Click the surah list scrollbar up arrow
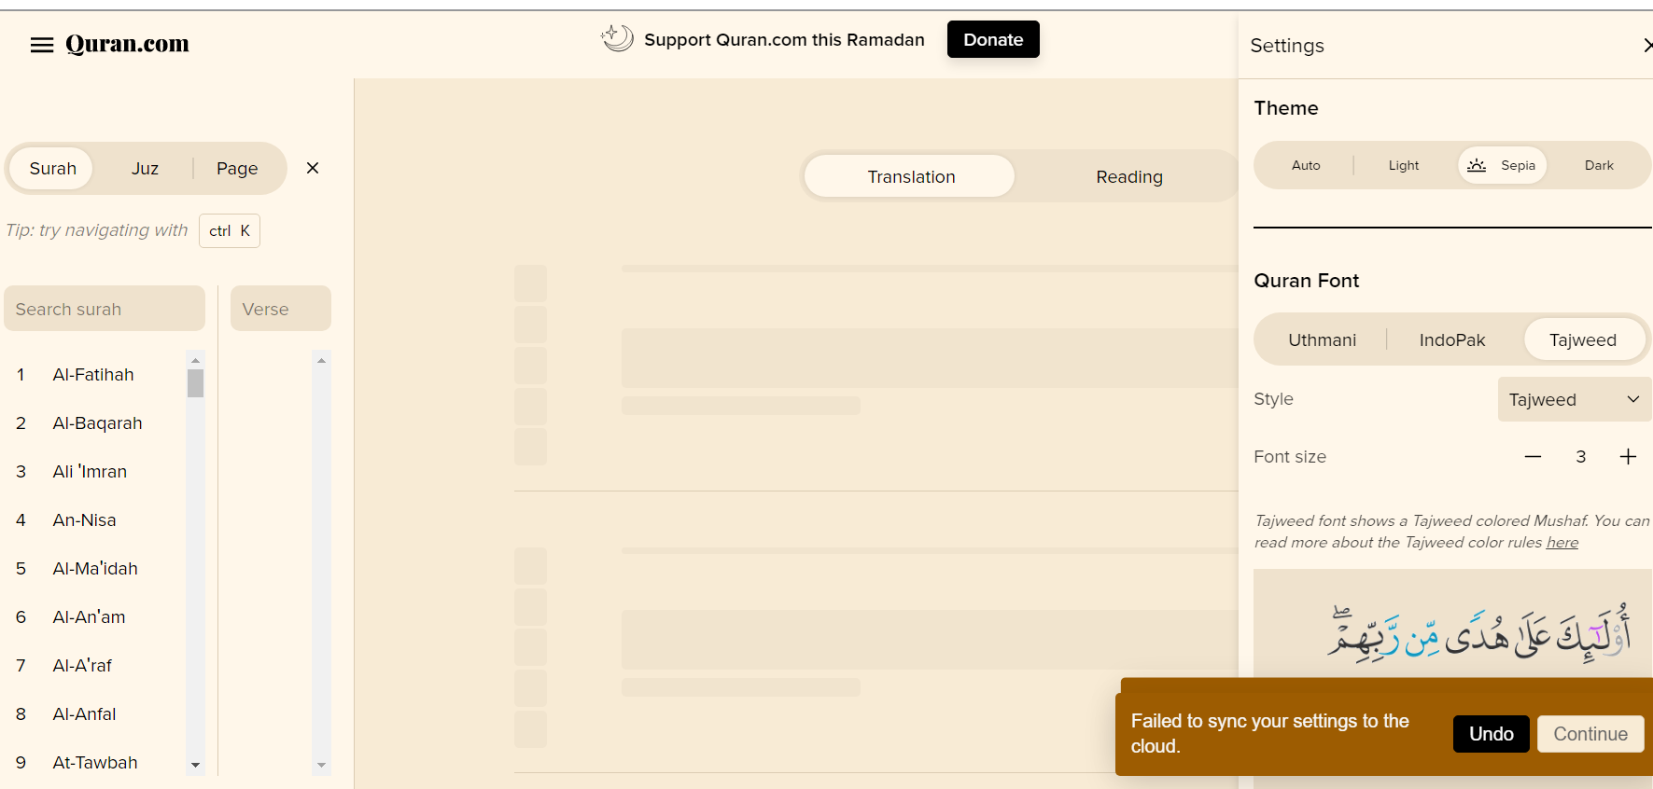The image size is (1653, 789). (x=195, y=360)
